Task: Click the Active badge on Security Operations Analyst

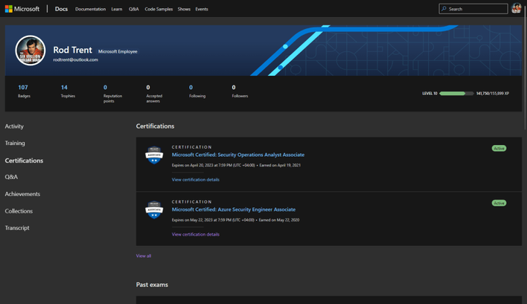Action: click(x=499, y=149)
